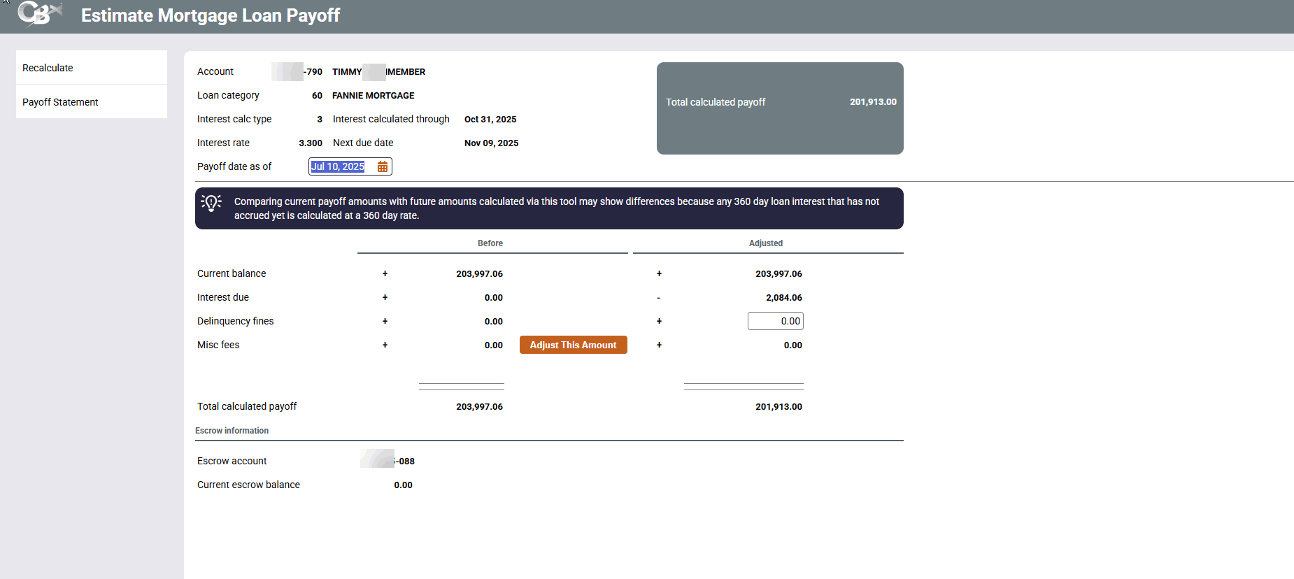Image resolution: width=1294 pixels, height=579 pixels.
Task: Click the Adjusted column header
Action: point(766,243)
